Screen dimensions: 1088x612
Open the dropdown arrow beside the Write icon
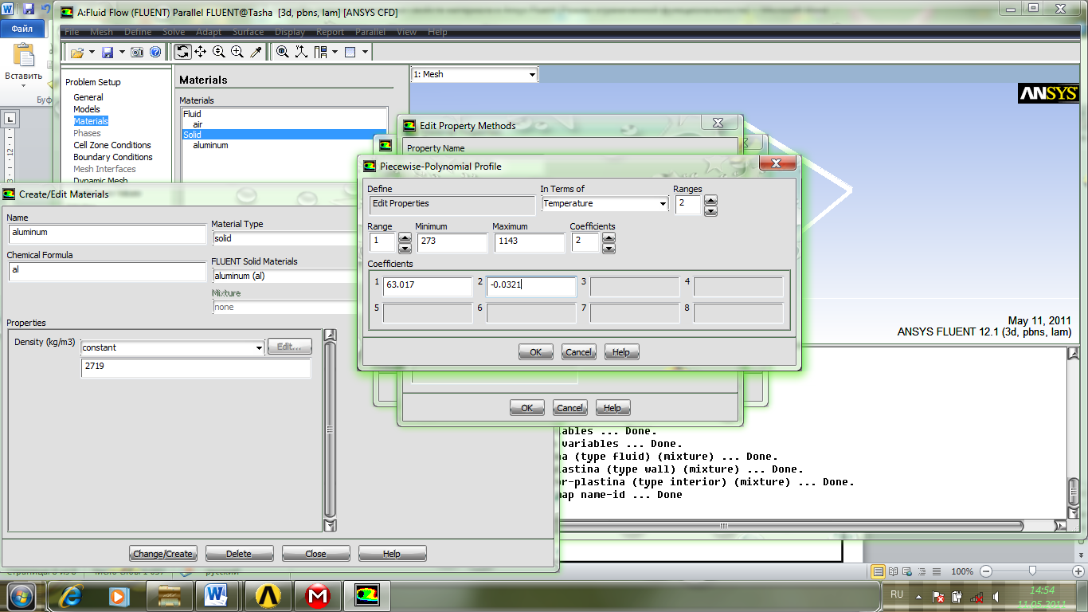(x=122, y=52)
